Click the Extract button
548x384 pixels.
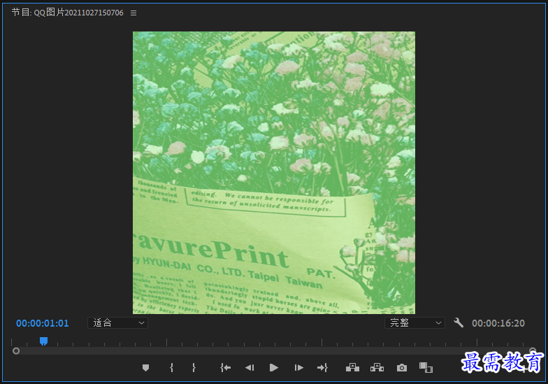tap(377, 368)
